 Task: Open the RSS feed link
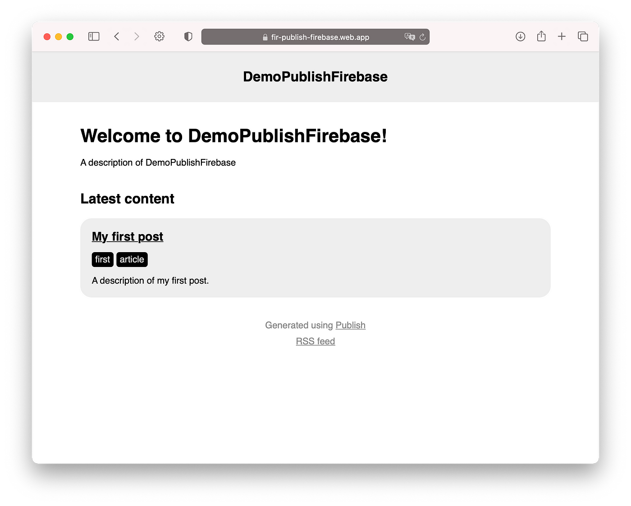315,341
